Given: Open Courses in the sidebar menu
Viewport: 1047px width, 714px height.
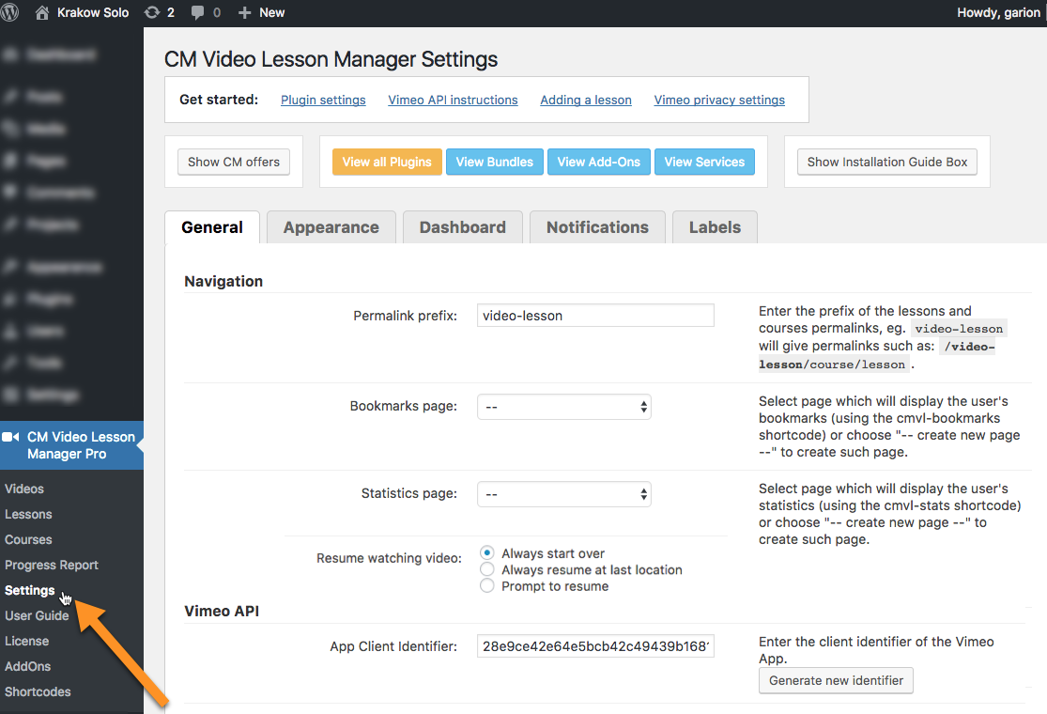Looking at the screenshot, I should pos(28,539).
